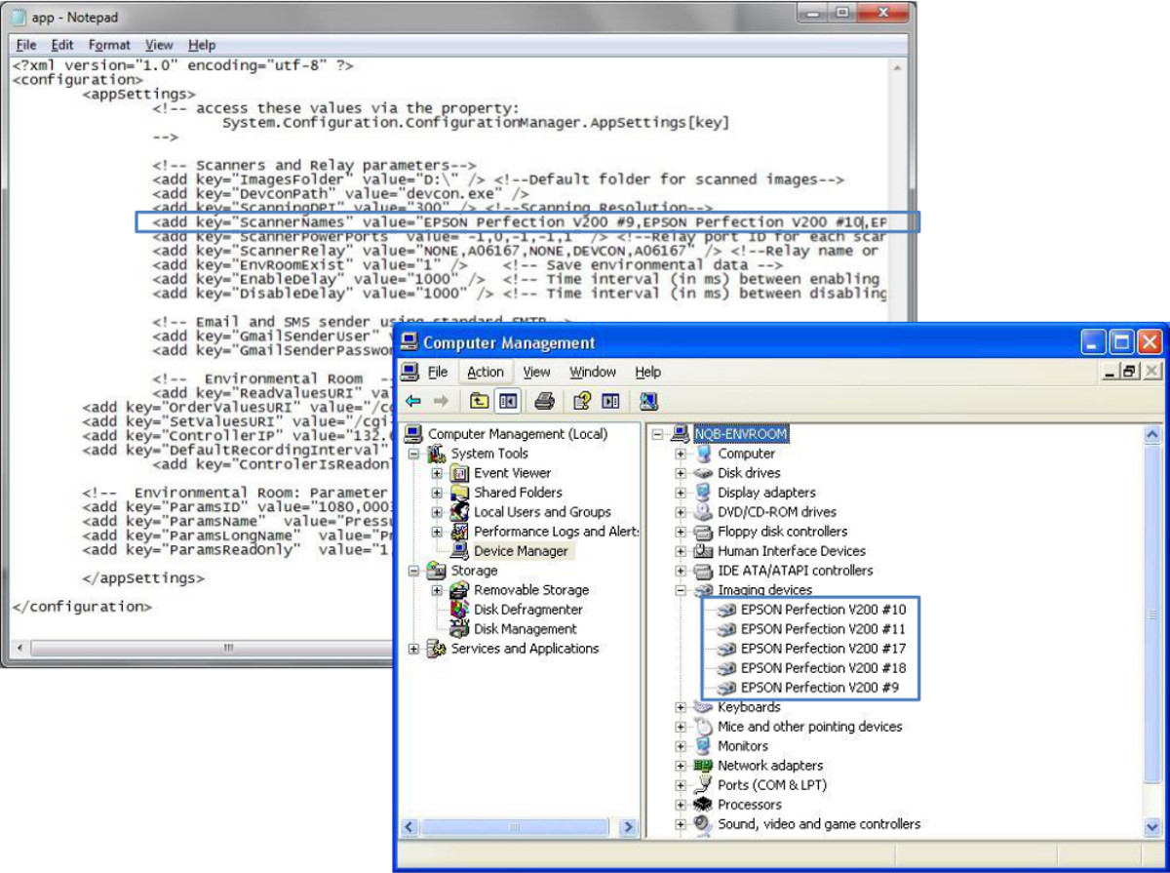This screenshot has width=1170, height=873.
Task: Collapse the Imaging devices node
Action: (681, 590)
